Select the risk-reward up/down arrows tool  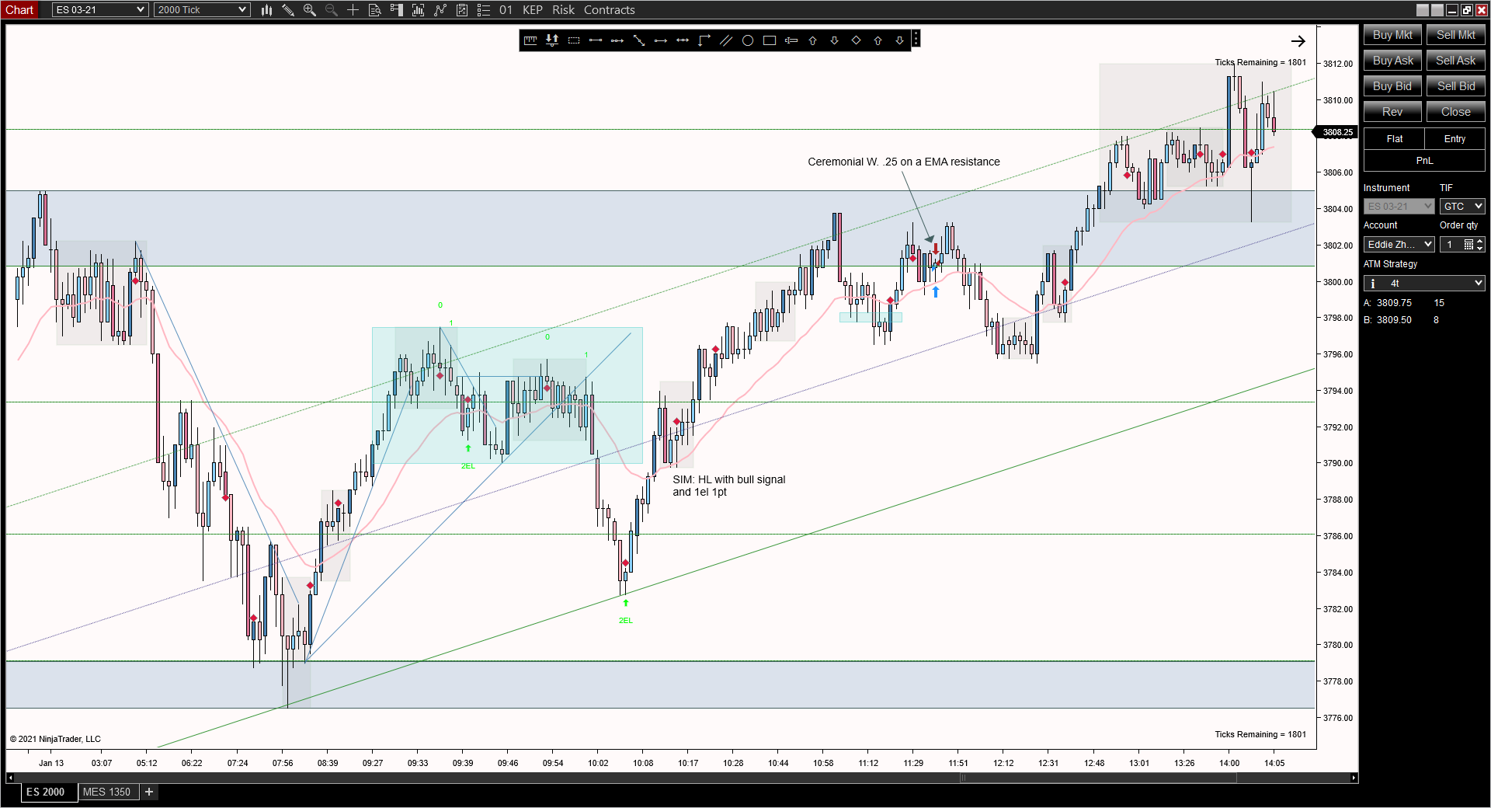point(552,40)
